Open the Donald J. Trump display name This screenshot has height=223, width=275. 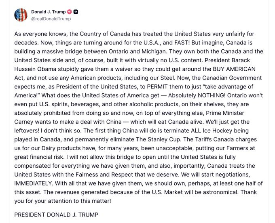(48, 12)
